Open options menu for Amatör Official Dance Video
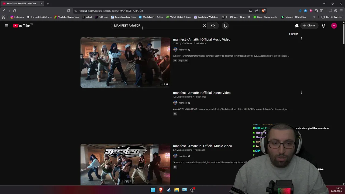 tap(301, 92)
